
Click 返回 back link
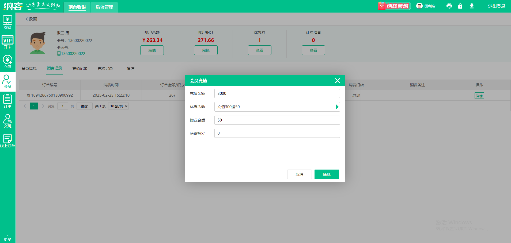[31, 19]
